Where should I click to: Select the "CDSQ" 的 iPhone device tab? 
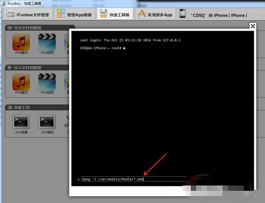pos(214,14)
